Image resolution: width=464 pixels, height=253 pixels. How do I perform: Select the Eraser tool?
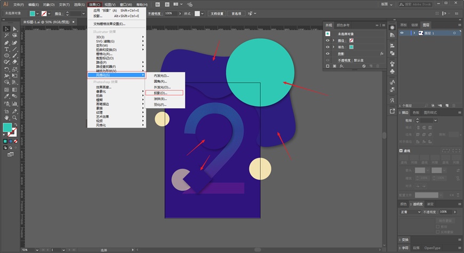(14, 62)
